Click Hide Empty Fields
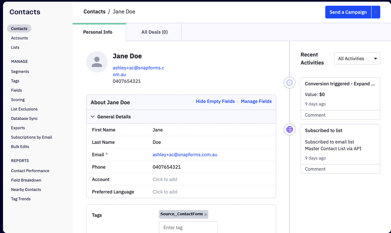Image resolution: width=391 pixels, height=233 pixels. click(x=215, y=101)
